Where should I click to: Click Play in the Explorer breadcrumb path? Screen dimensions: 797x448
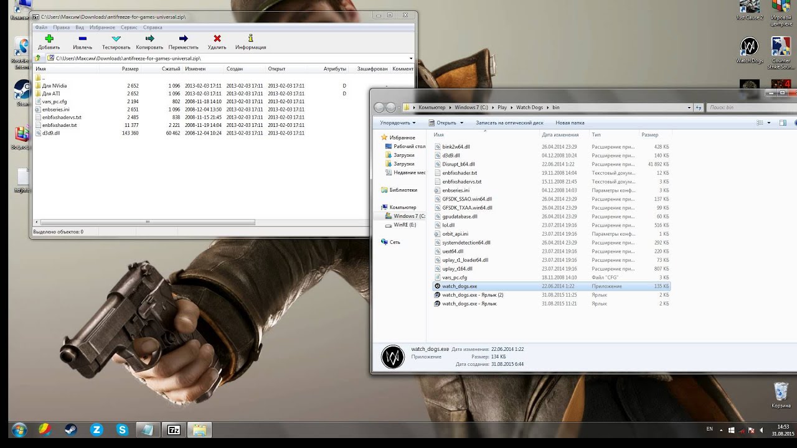[x=501, y=108]
